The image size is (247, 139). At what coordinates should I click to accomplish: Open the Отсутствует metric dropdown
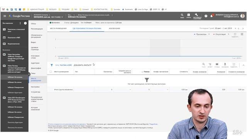[221, 34]
